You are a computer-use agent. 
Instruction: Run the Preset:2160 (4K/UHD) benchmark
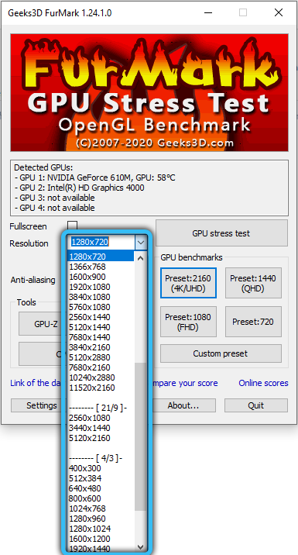tap(188, 283)
